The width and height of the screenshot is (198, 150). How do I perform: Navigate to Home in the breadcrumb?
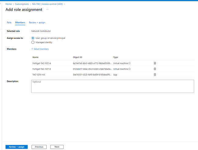9,4
